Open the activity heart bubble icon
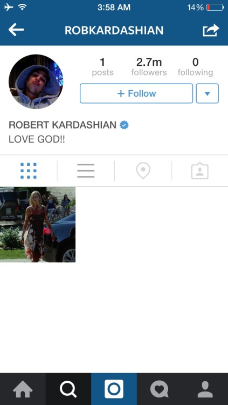Viewport: 228px width, 405px height. (160, 389)
